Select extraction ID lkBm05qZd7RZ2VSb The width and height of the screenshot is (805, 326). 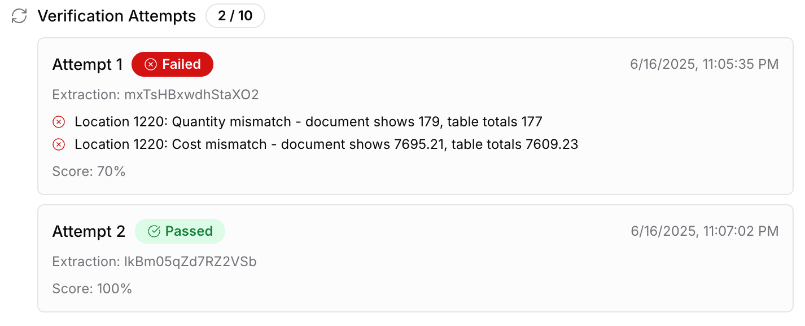[190, 262]
